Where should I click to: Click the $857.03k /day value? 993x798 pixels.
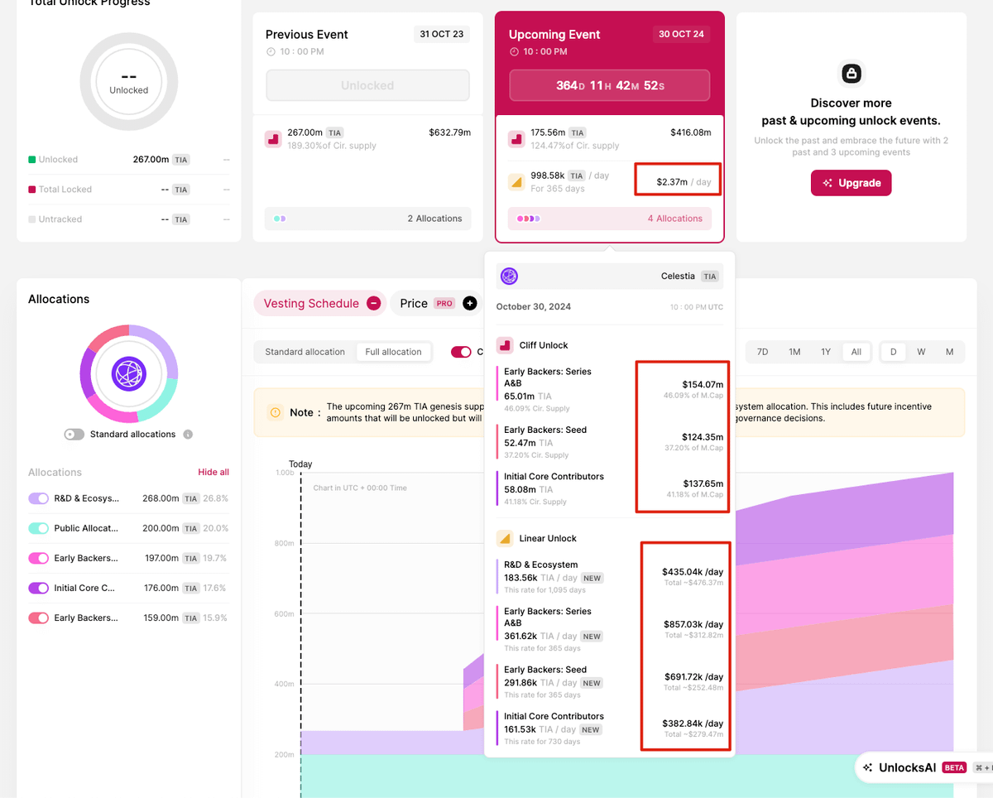pyautogui.click(x=693, y=624)
